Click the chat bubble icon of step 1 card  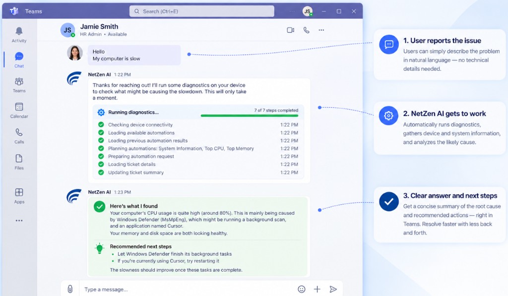coord(389,44)
